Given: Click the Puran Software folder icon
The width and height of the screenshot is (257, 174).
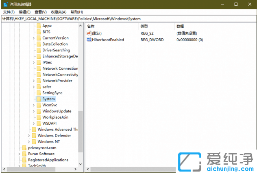Looking at the screenshot, I should pyautogui.click(x=24, y=154).
